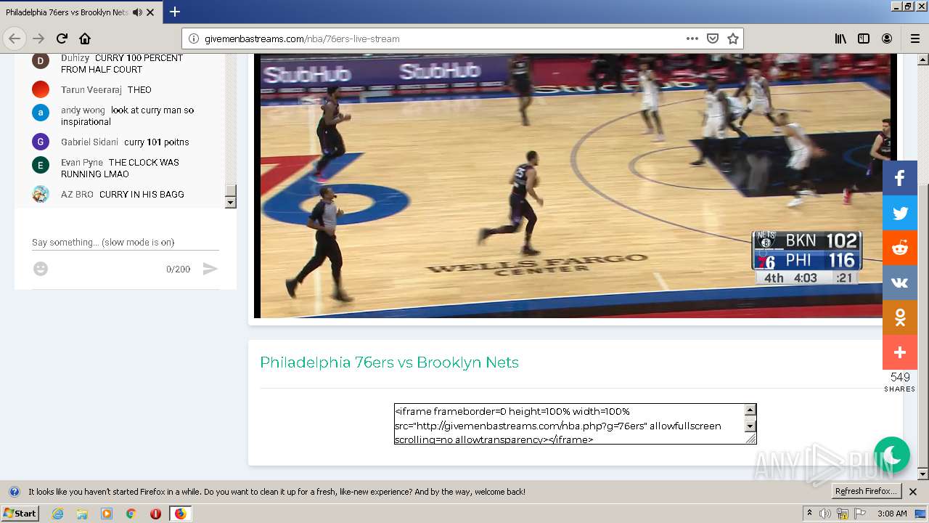Click Gabriel Sidani's purple avatar

[x=41, y=142]
